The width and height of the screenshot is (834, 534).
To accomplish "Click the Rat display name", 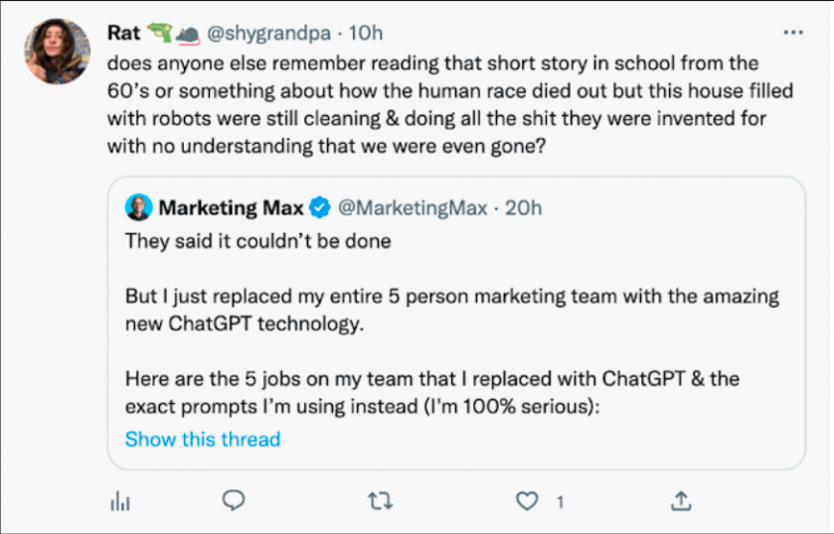I will 123,33.
